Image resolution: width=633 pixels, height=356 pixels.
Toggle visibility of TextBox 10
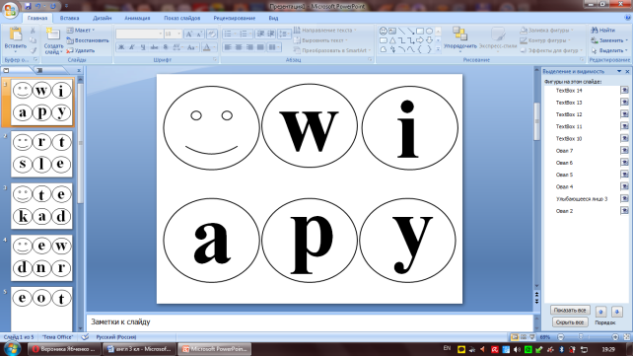click(624, 138)
